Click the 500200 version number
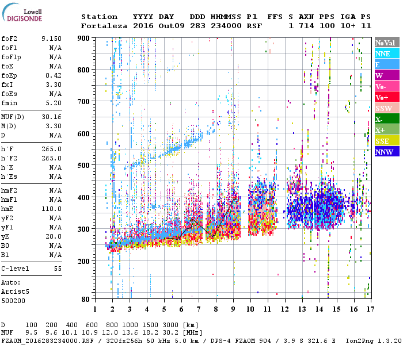Viewport: 403px width, 345px height. [13, 301]
